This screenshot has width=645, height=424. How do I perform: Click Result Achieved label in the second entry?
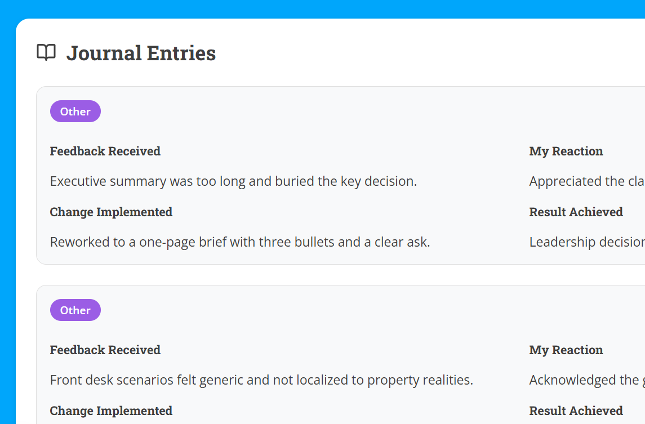[576, 410]
